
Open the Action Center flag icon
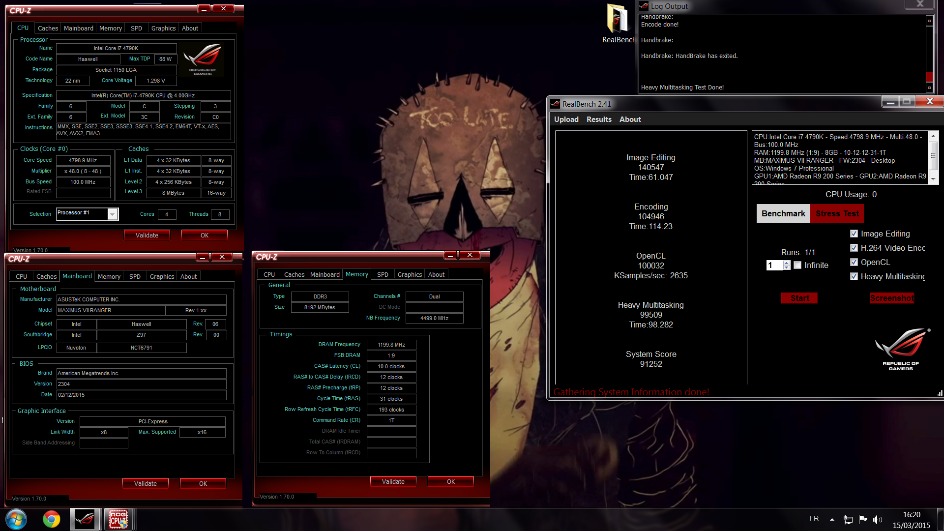[863, 519]
